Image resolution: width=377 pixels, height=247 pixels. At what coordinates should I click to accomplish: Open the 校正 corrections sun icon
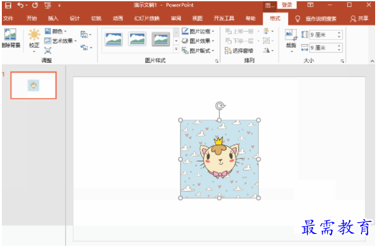coord(34,34)
